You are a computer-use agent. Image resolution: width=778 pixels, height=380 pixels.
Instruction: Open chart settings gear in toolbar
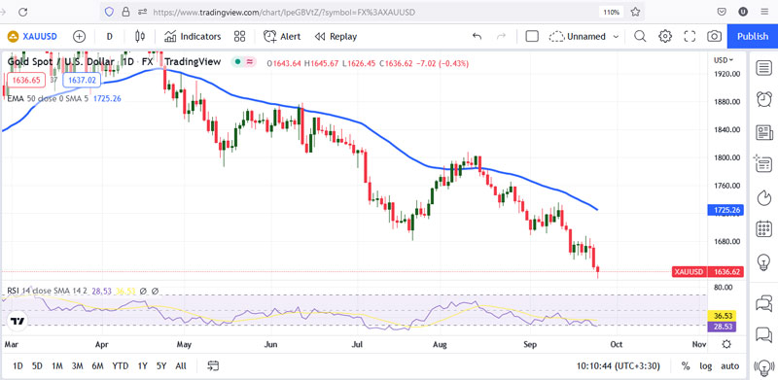pyautogui.click(x=665, y=36)
